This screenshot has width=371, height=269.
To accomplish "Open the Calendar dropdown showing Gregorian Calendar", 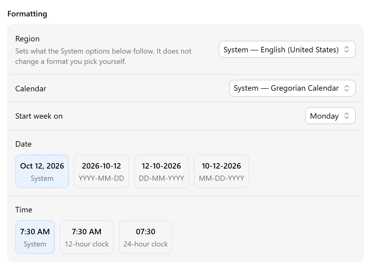I will coord(292,88).
